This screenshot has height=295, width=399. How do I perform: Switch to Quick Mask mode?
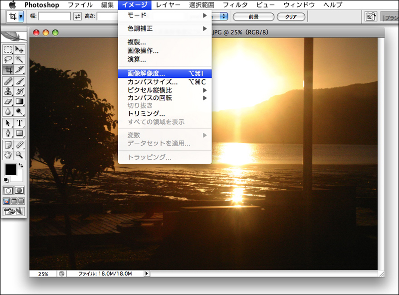(19, 190)
